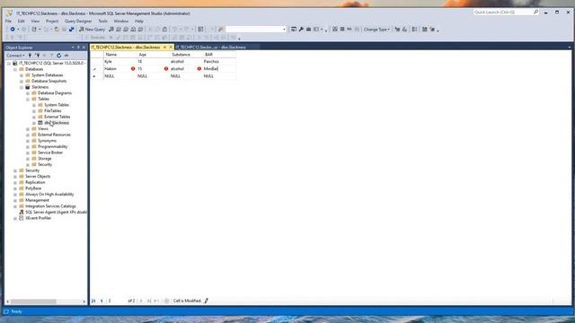Screen dimensions: 575x323
Task: Click the Database Engine Query icon after New Query
Action: coord(111,30)
